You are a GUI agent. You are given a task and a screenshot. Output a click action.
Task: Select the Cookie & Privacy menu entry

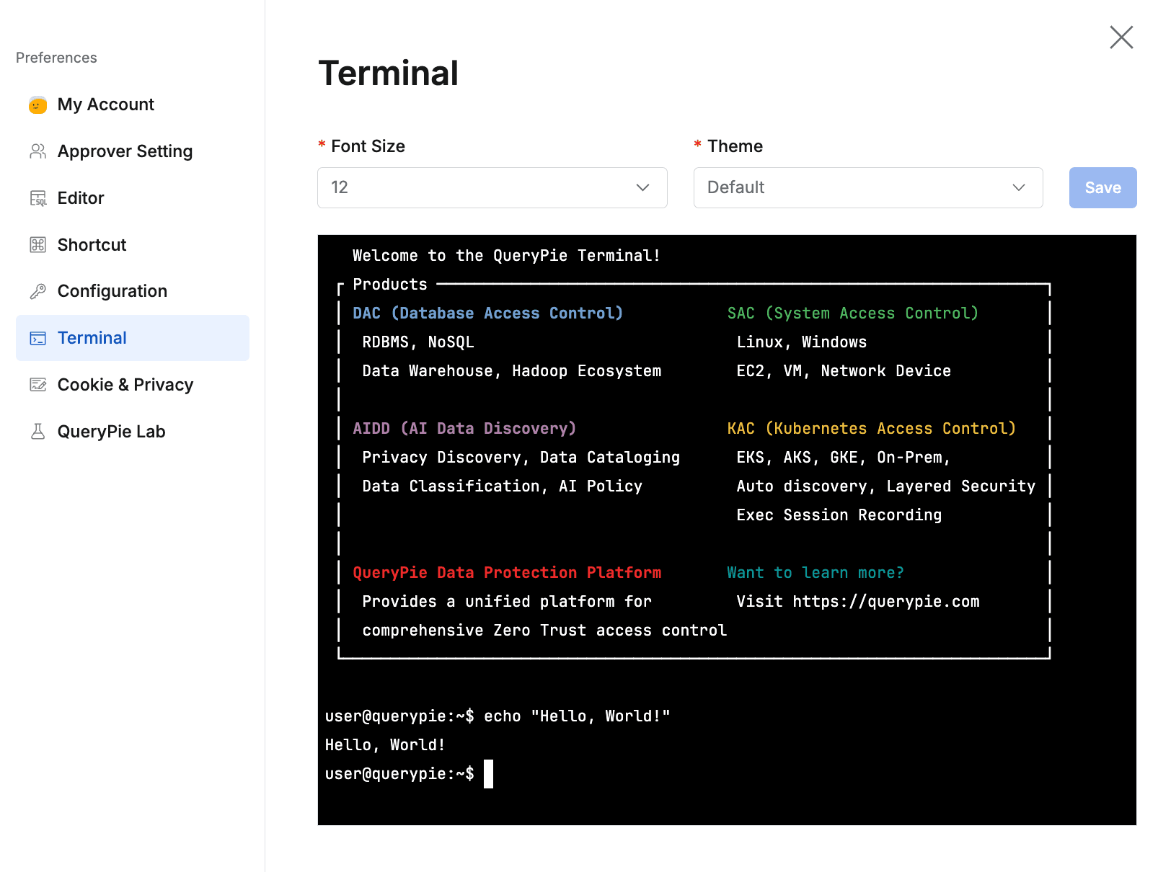pos(125,384)
